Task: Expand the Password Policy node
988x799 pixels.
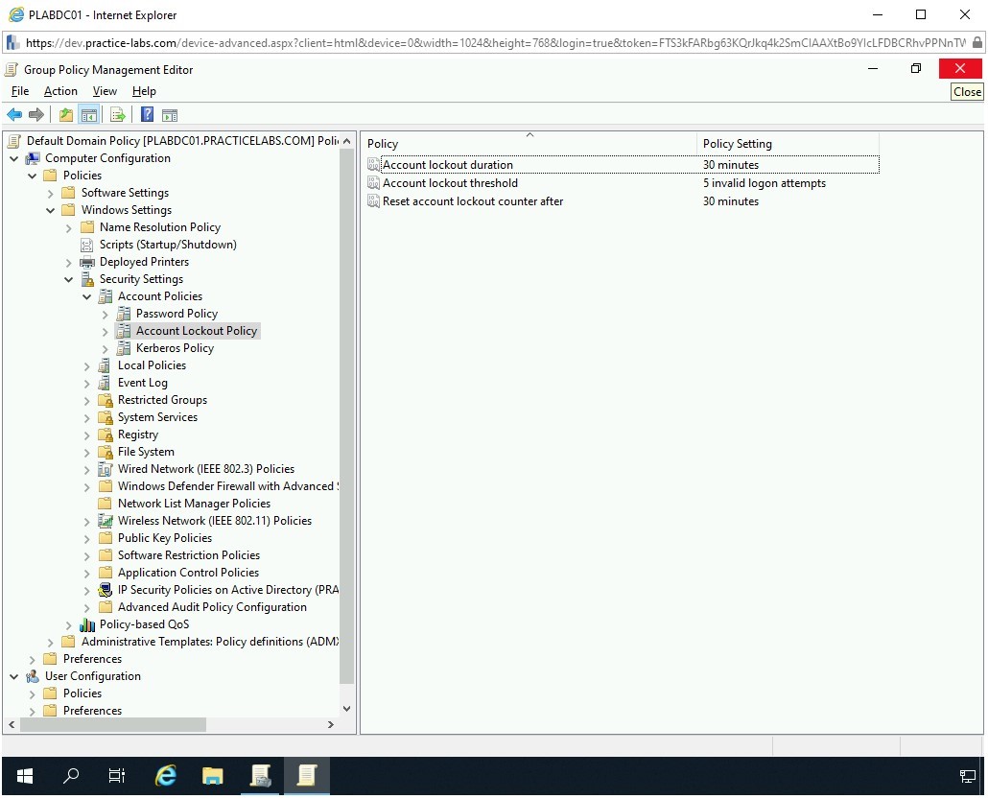Action: [106, 314]
